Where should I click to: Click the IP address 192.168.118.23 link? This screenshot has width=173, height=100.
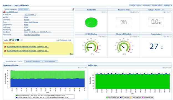click(30, 15)
